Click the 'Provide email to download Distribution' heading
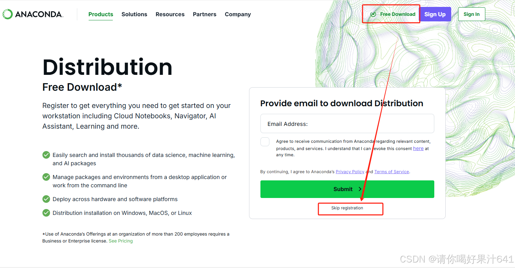The height and width of the screenshot is (268, 515). point(341,103)
